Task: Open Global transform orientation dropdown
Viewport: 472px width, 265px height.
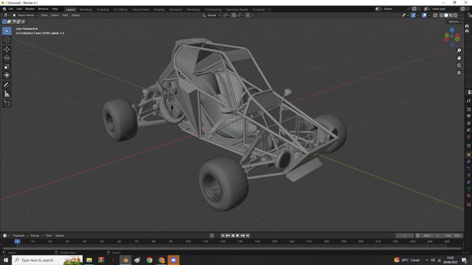Action: pos(211,15)
